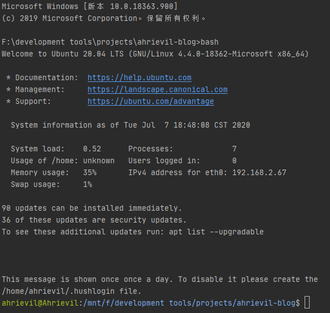Image resolution: width=330 pixels, height=313 pixels.
Task: Click the 'Welcome to Ubuntu 20.04 LTS' line
Action: pyautogui.click(x=155, y=54)
